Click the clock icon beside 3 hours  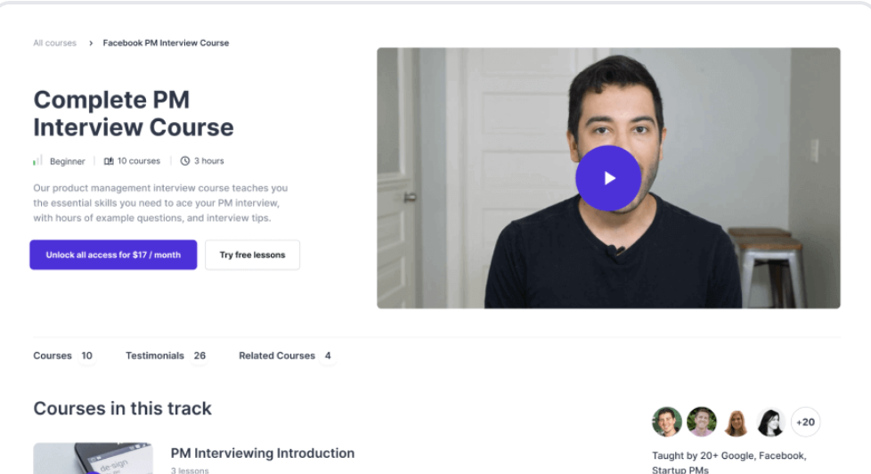pos(185,161)
